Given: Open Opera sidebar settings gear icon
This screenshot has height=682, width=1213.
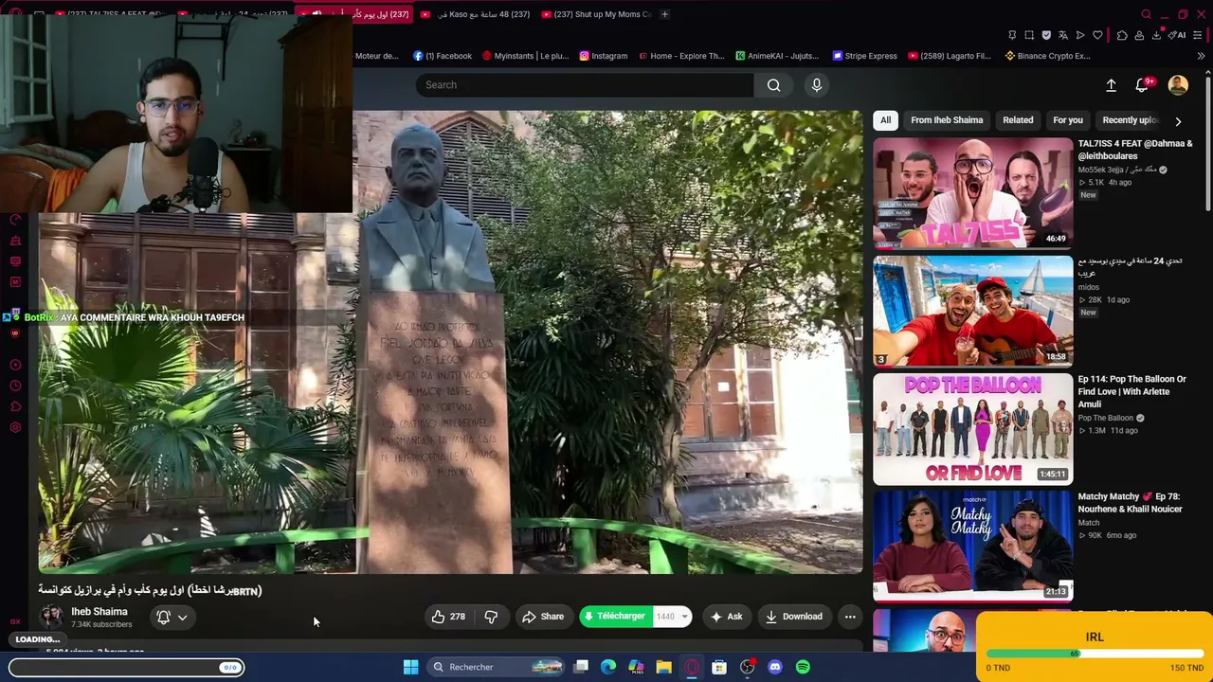Looking at the screenshot, I should click(15, 427).
